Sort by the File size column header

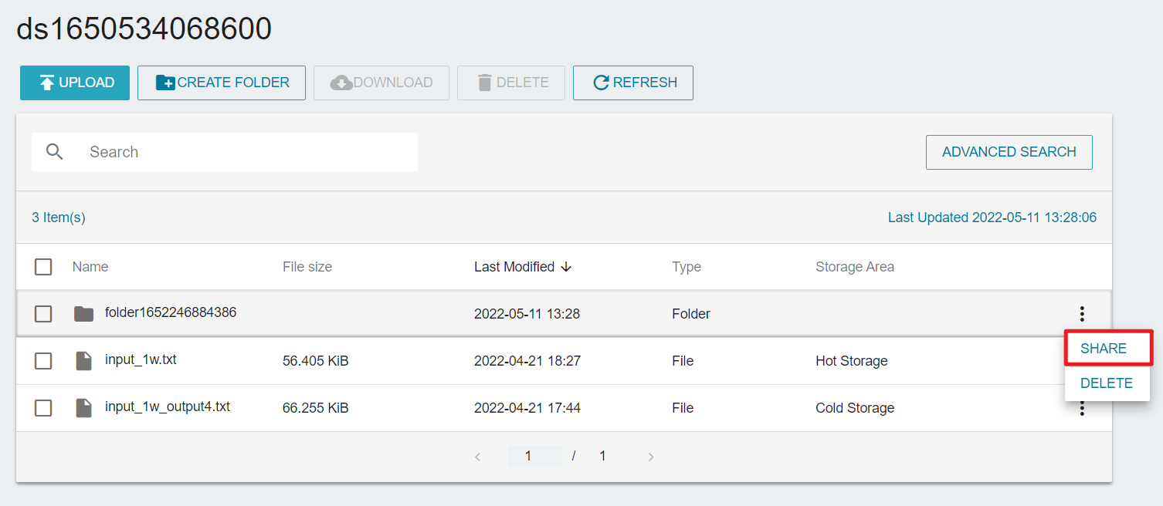click(307, 267)
